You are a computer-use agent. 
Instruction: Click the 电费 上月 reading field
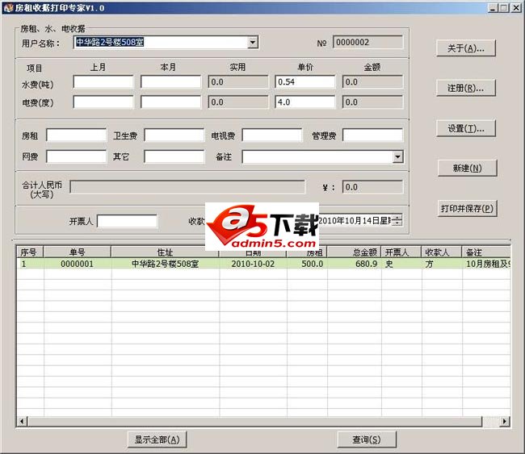(x=103, y=102)
